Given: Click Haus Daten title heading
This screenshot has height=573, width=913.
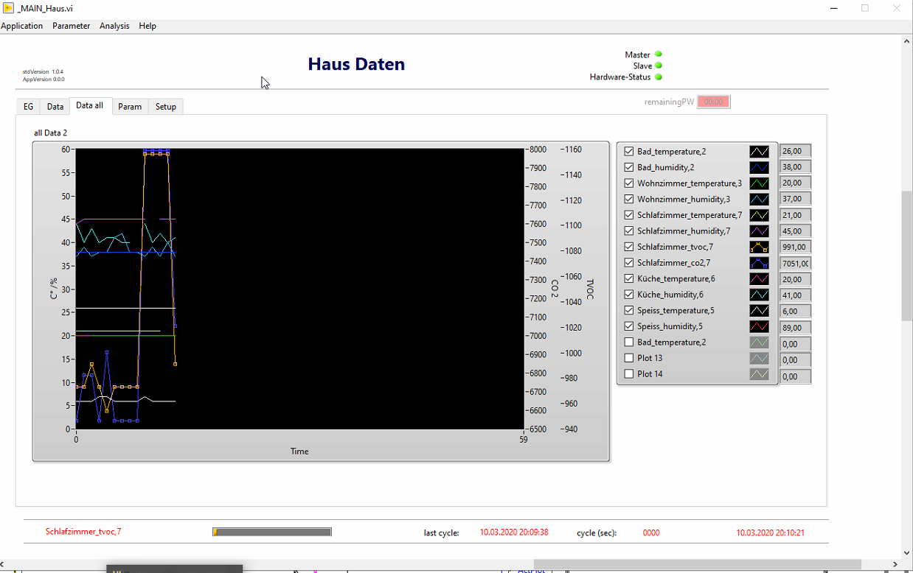Looking at the screenshot, I should pos(356,64).
